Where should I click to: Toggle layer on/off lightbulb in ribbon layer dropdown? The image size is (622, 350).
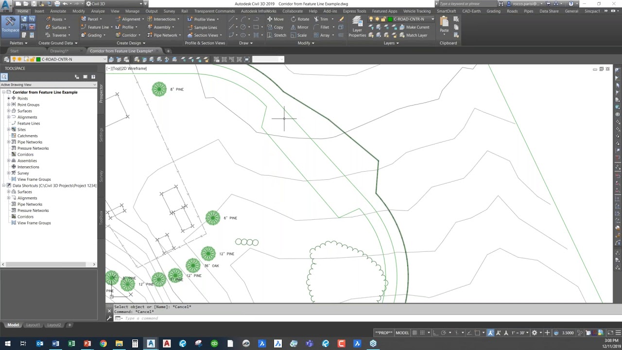pos(371,19)
